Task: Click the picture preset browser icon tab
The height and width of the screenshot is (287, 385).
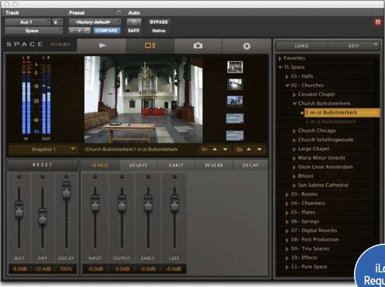Action: pos(150,46)
